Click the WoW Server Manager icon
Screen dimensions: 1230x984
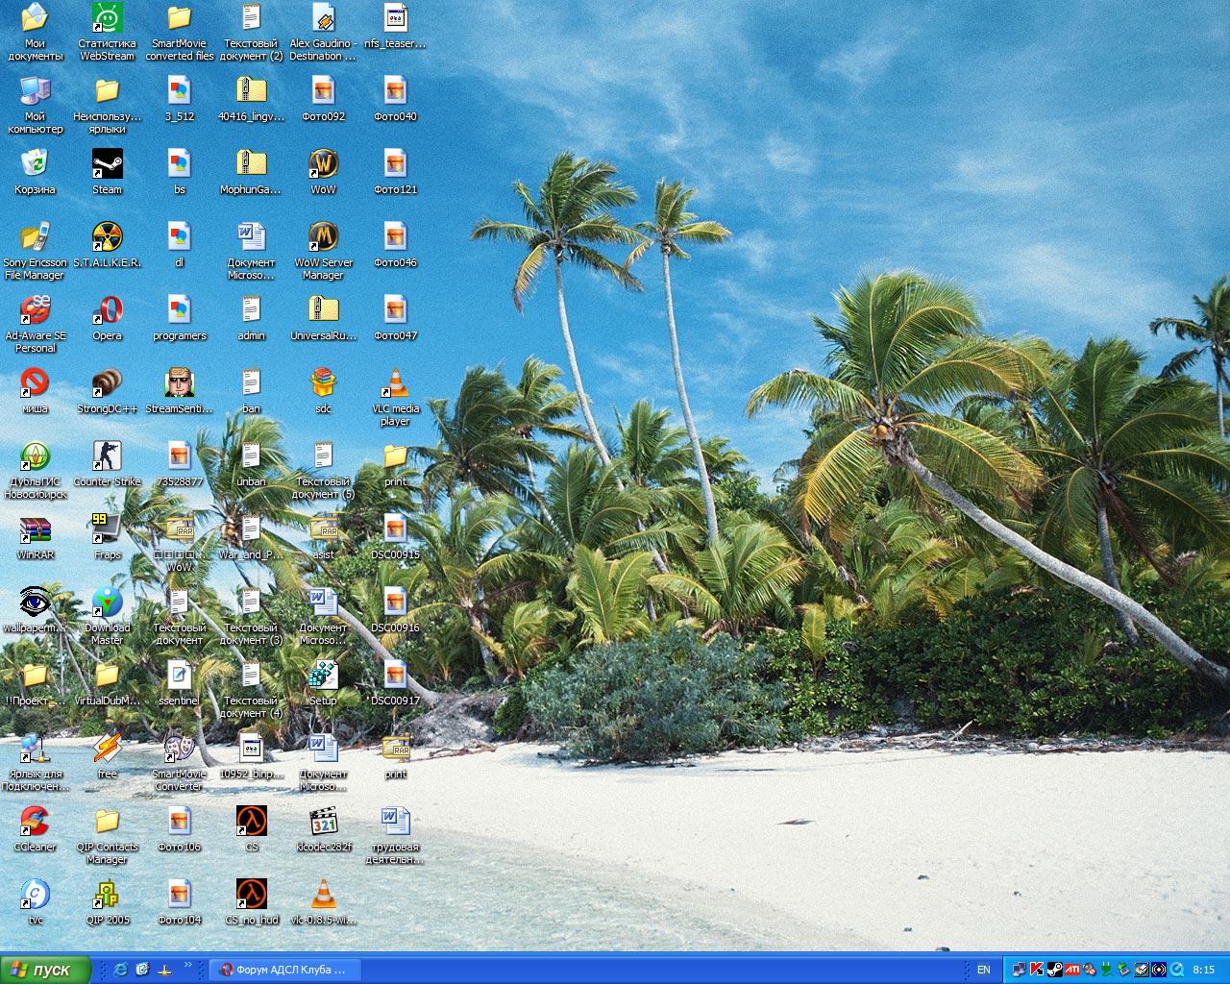[x=323, y=237]
